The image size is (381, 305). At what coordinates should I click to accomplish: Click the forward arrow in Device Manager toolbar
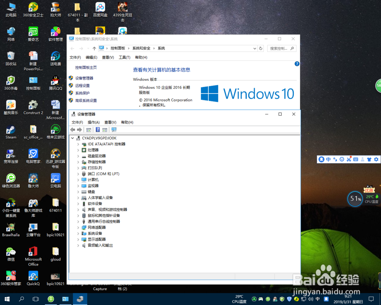click(80, 130)
